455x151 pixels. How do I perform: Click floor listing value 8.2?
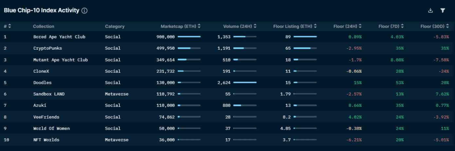click(x=287, y=117)
